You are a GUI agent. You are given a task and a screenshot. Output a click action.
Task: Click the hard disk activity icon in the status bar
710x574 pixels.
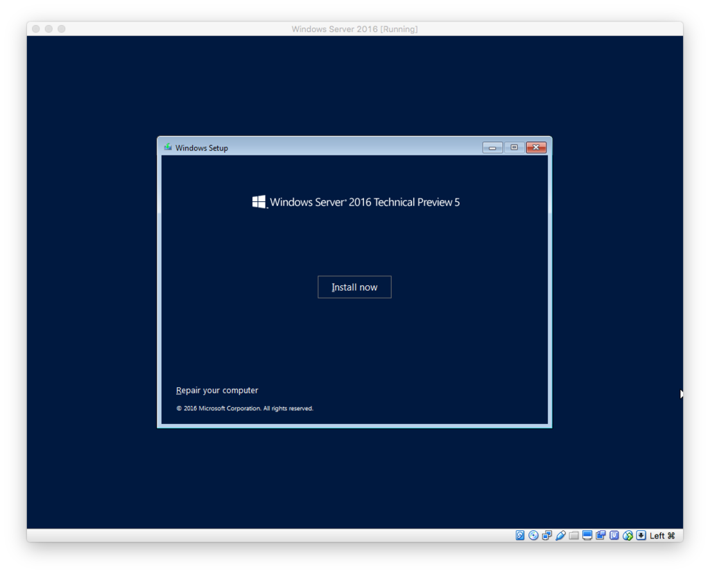[520, 535]
